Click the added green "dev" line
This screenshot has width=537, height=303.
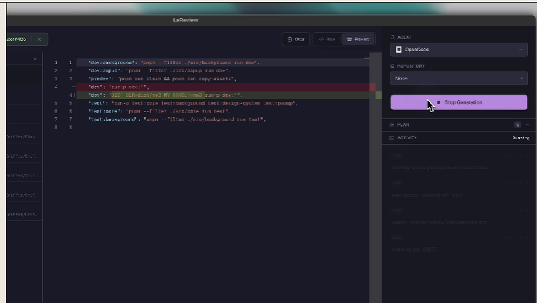tap(223, 95)
